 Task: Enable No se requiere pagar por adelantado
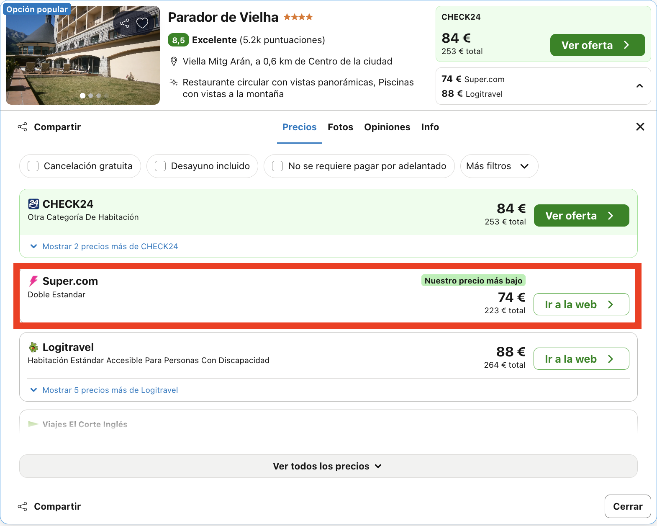277,166
